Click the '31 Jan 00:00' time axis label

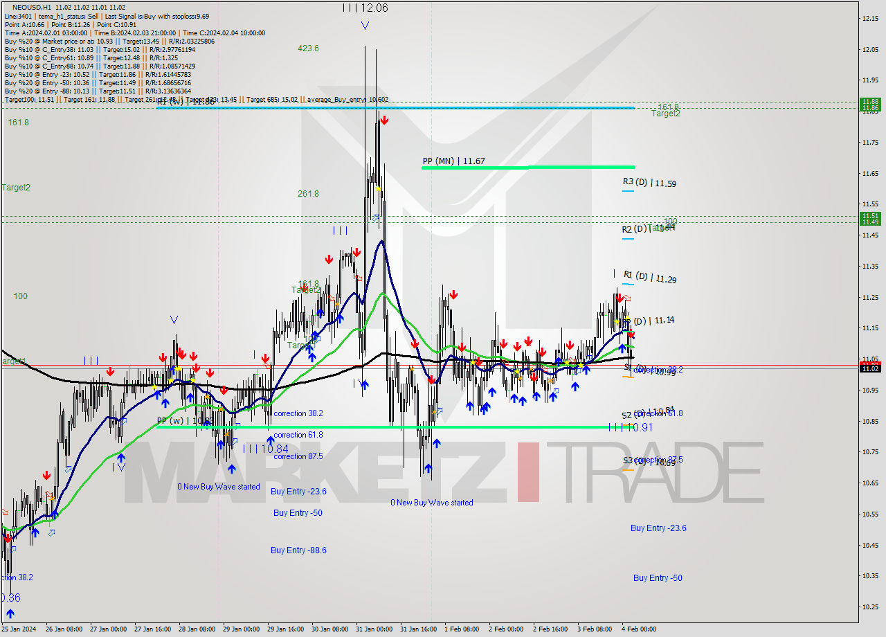[x=374, y=629]
